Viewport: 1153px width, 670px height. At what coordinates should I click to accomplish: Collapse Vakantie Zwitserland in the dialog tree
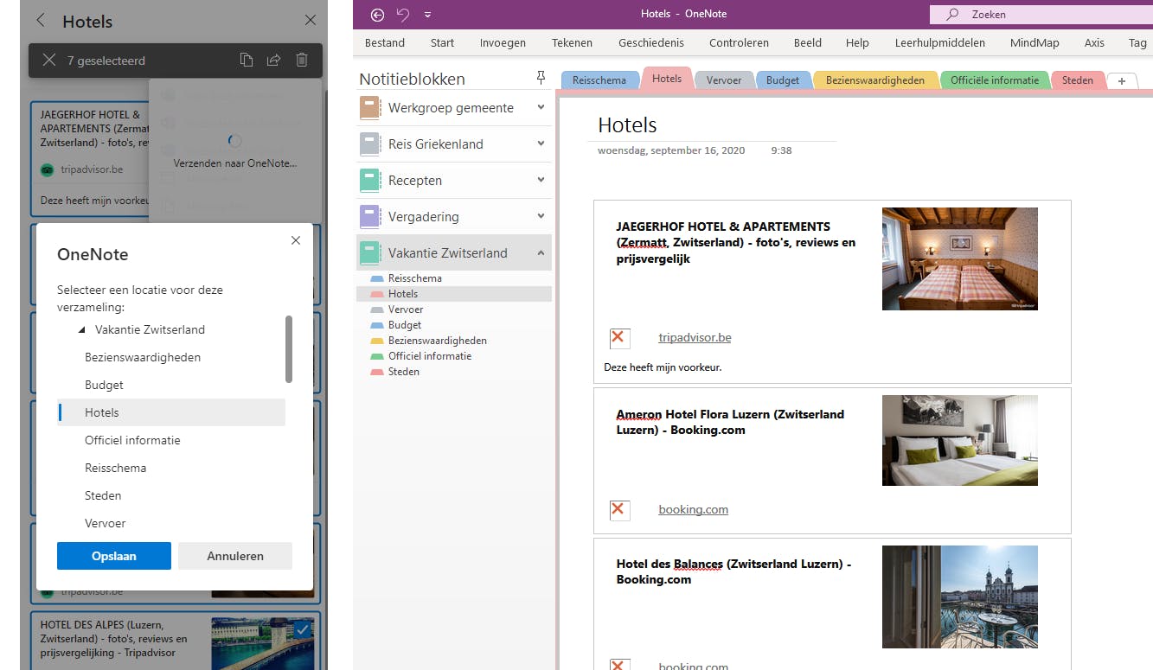(x=82, y=329)
